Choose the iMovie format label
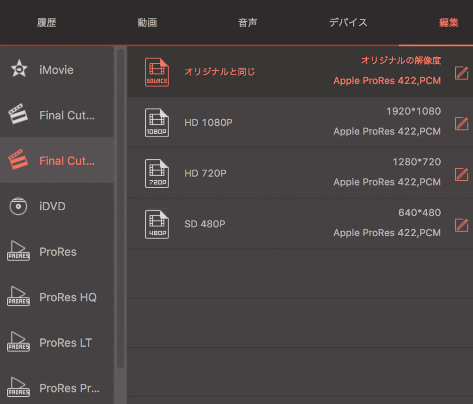 pos(56,70)
